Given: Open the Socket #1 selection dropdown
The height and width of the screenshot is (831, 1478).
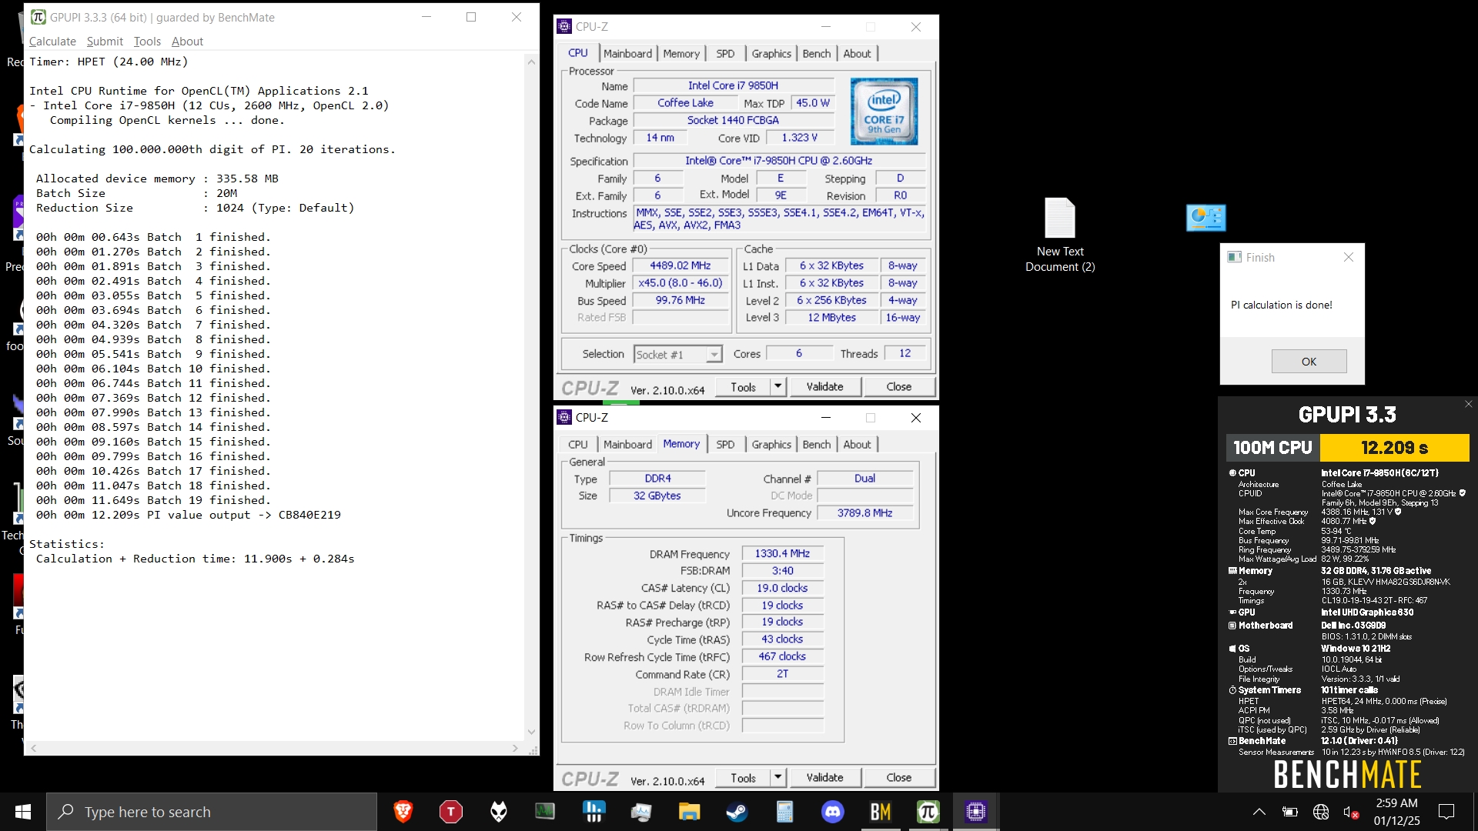Looking at the screenshot, I should point(677,354).
